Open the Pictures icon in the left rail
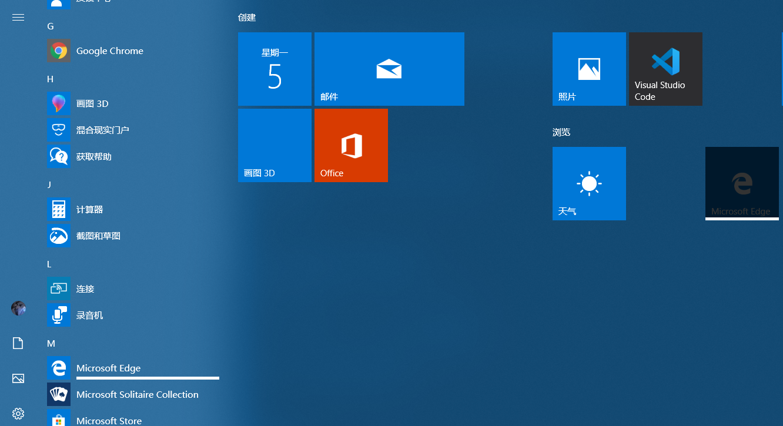The height and width of the screenshot is (426, 783). coord(18,378)
